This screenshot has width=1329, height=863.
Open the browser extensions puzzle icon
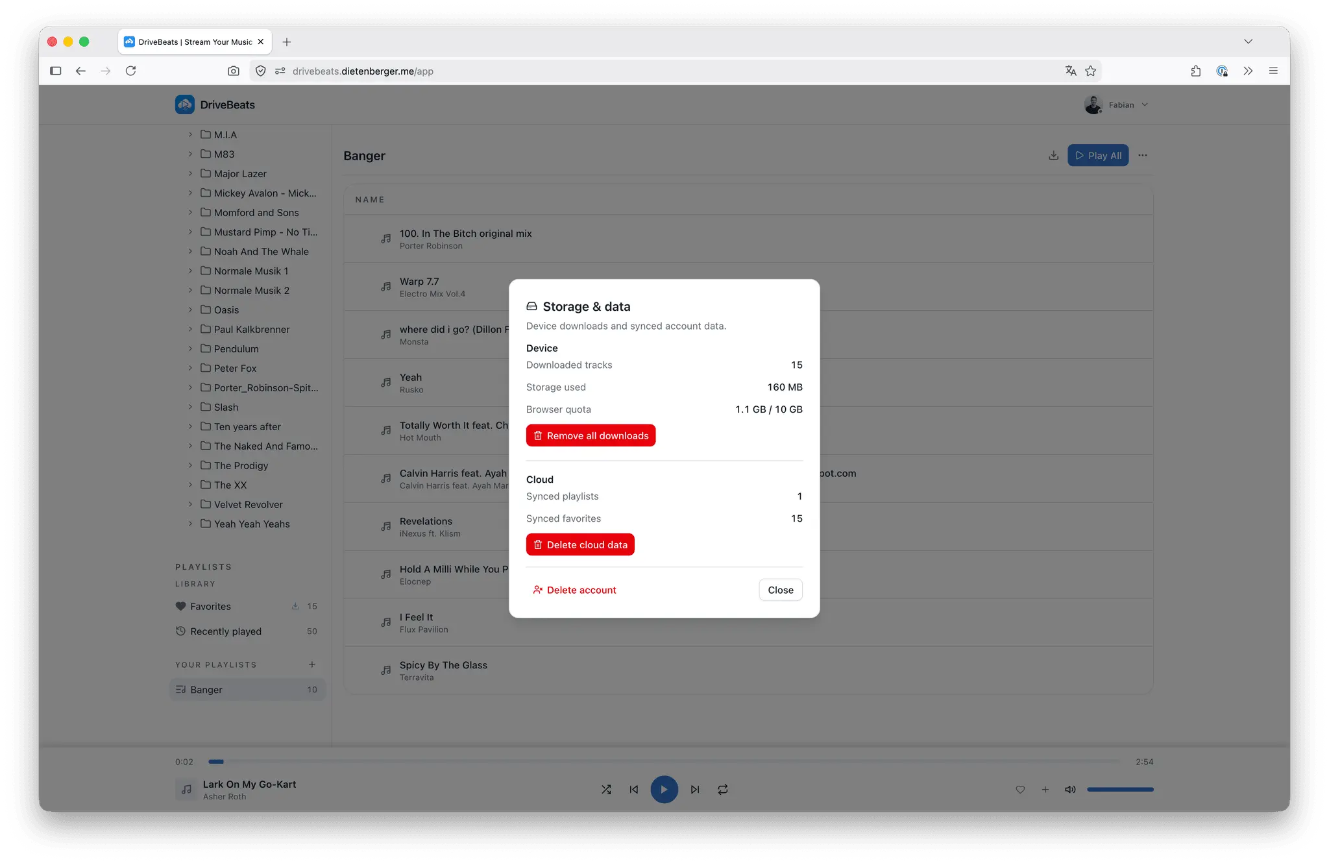(1195, 71)
